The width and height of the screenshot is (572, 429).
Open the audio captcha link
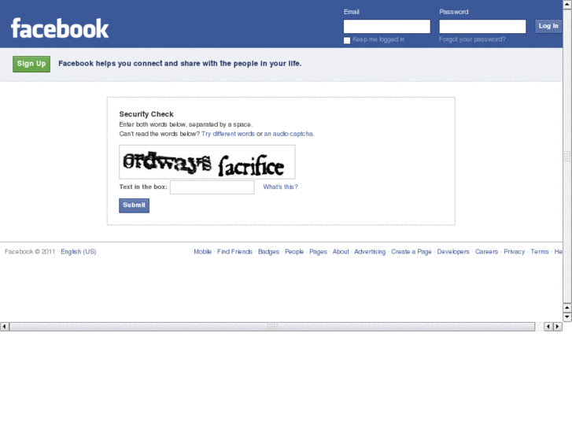tap(288, 134)
